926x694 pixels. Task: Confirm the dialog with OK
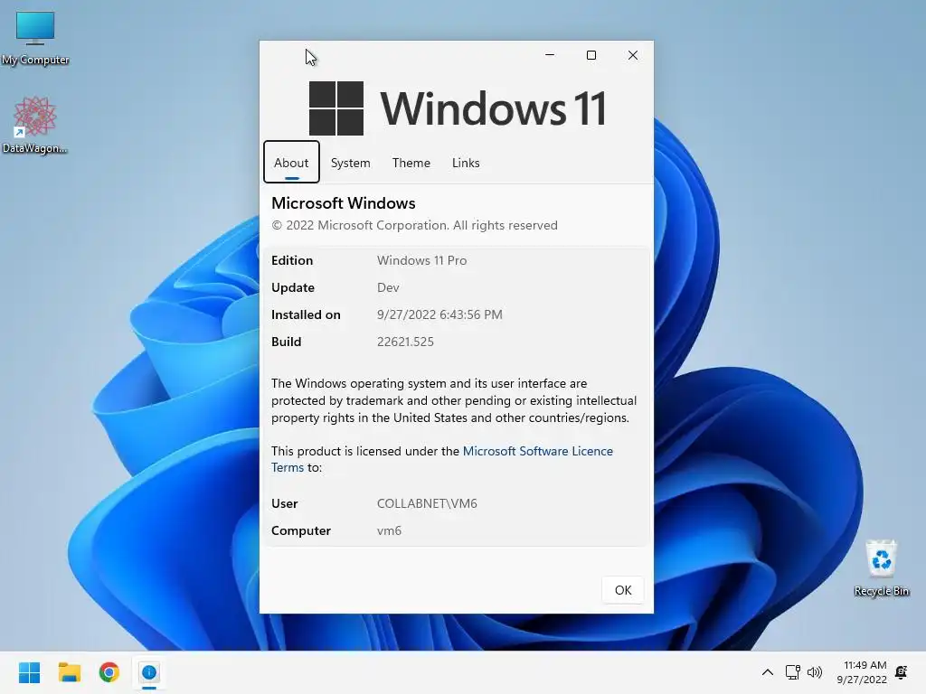point(622,590)
